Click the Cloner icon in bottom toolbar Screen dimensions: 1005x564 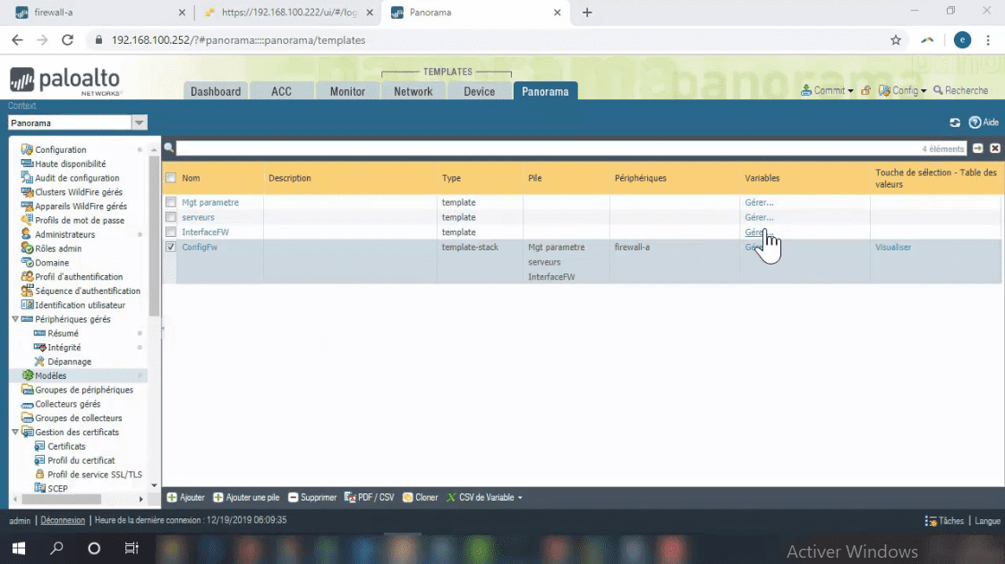point(407,498)
